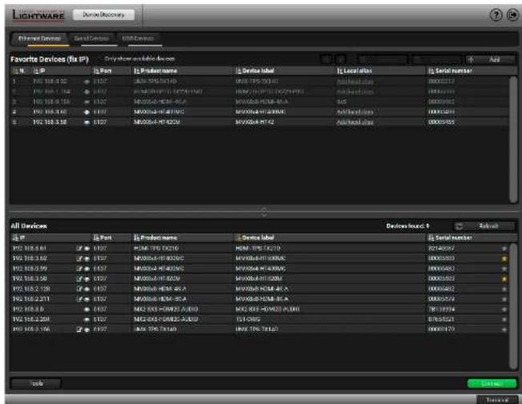Toggle favorite star on 192.168.2.211 row
The width and height of the screenshot is (522, 404).
point(504,299)
